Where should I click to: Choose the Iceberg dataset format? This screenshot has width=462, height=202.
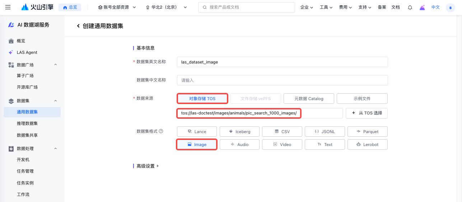pos(239,131)
